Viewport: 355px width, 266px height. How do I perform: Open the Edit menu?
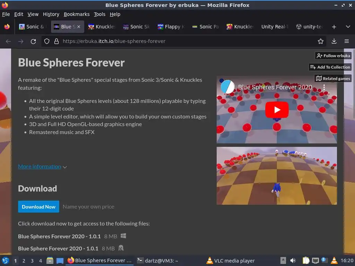click(19, 14)
